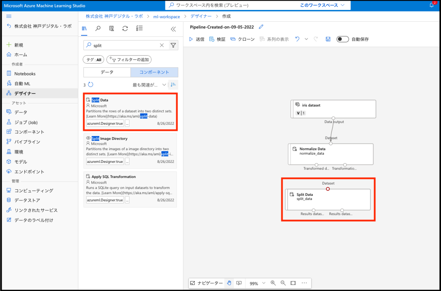Open the 99% zoom level dropdown
Image resolution: width=441 pixels, height=291 pixels.
coord(257,283)
